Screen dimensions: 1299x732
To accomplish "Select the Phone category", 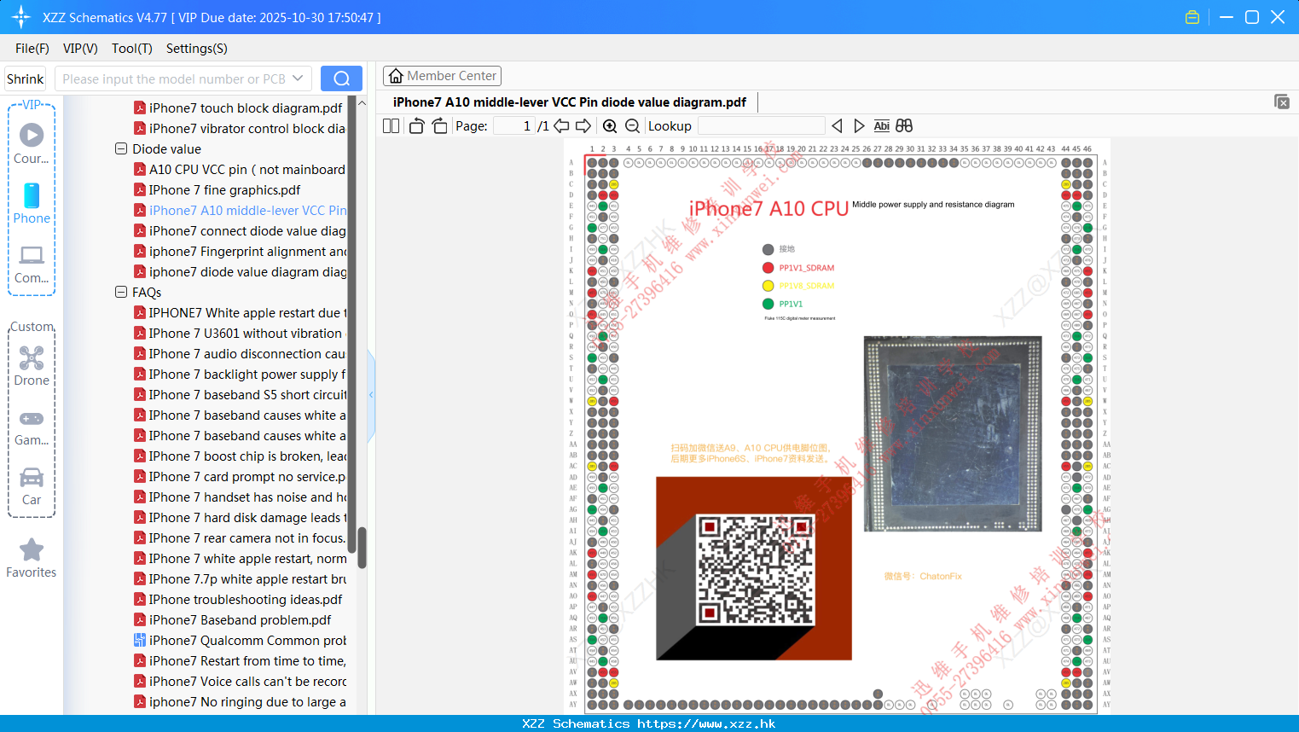I will click(x=32, y=203).
